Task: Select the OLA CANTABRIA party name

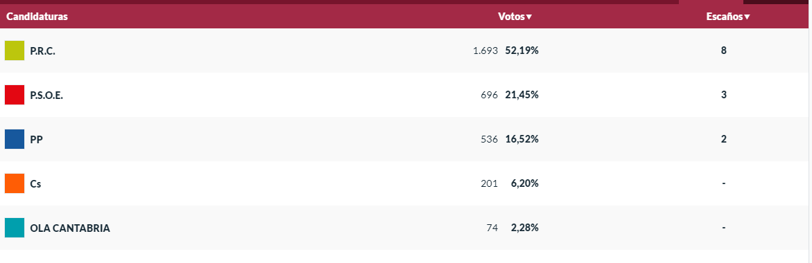Action: coord(70,228)
